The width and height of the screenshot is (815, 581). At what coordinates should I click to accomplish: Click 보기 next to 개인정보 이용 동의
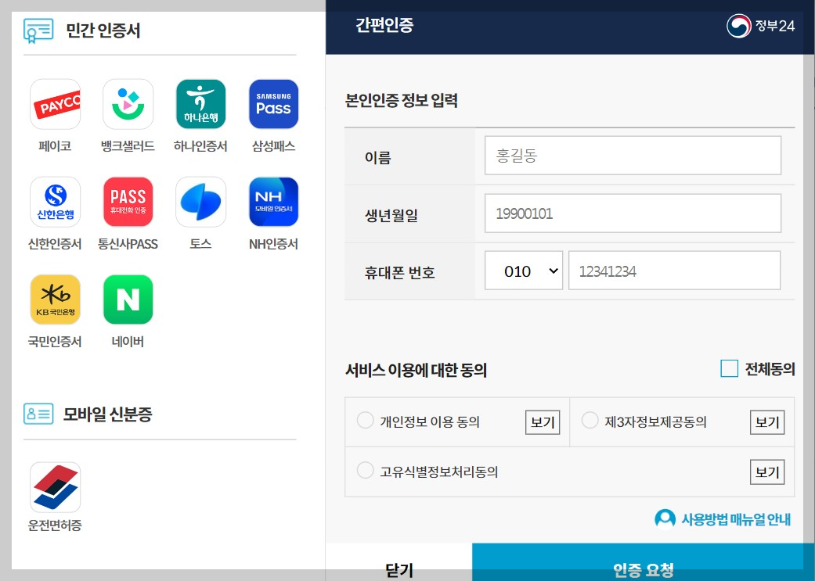(x=543, y=422)
